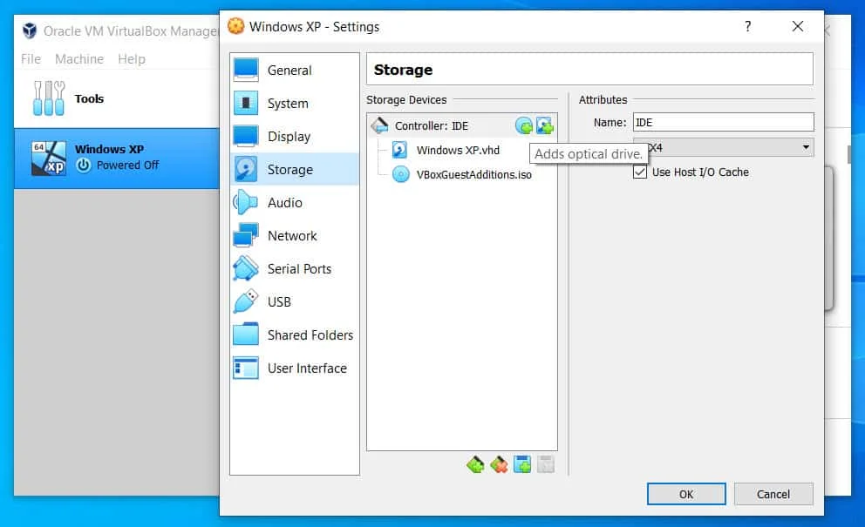Click the IDE controller chip icon
Screen dimensions: 865x527
tap(379, 125)
